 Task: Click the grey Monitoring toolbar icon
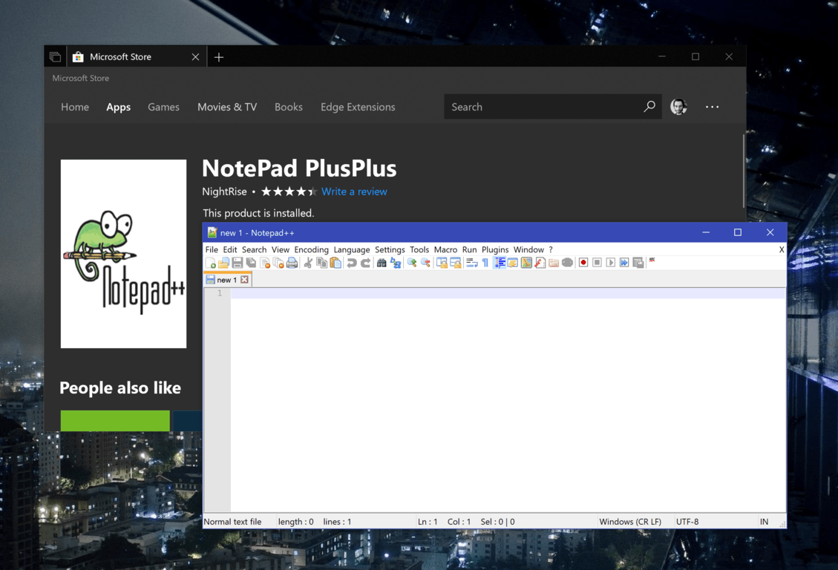(x=567, y=262)
